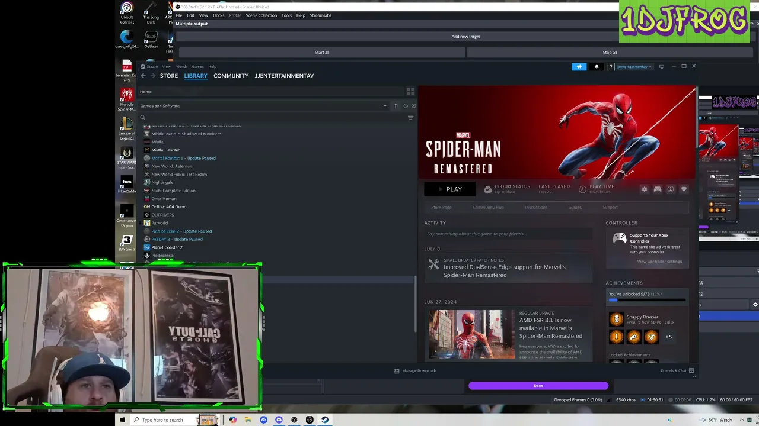759x426 pixels.
Task: Click Stop all in OBS Multiple output
Action: click(610, 53)
